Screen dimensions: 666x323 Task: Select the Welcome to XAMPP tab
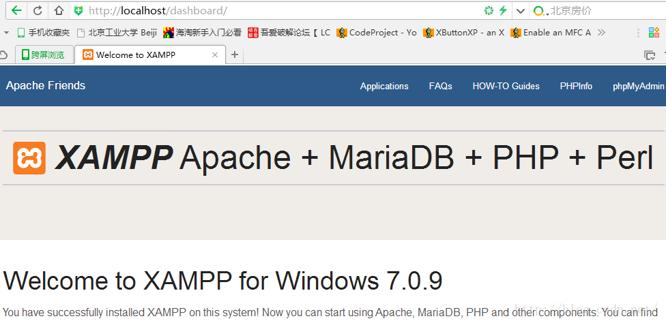click(150, 55)
